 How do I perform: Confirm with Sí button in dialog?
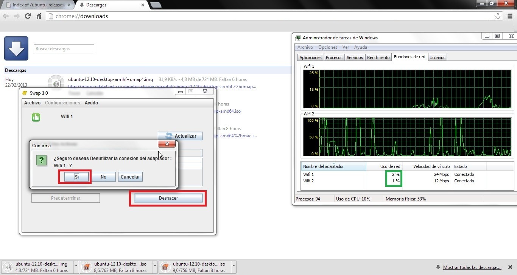pyautogui.click(x=76, y=177)
